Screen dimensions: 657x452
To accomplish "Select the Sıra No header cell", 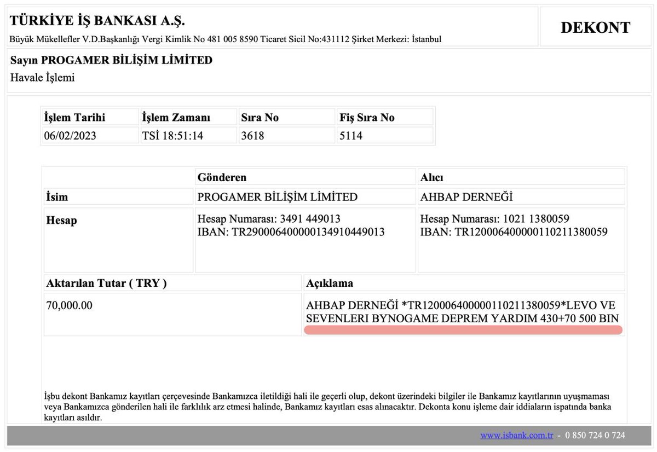I will point(286,117).
